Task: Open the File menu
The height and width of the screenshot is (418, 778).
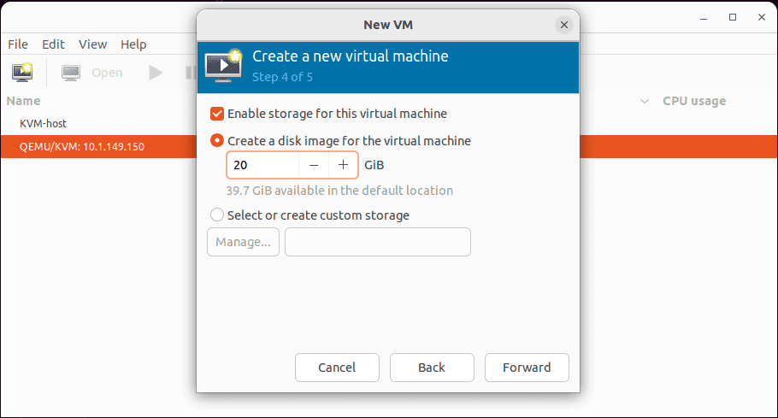Action: (x=18, y=44)
